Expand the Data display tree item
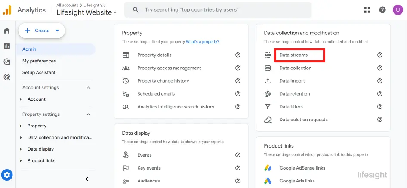407x188 pixels. click(x=21, y=149)
